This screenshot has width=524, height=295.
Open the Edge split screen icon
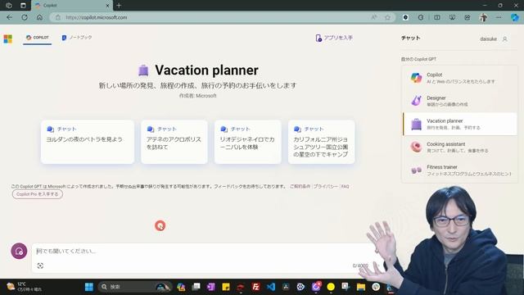pos(436,17)
